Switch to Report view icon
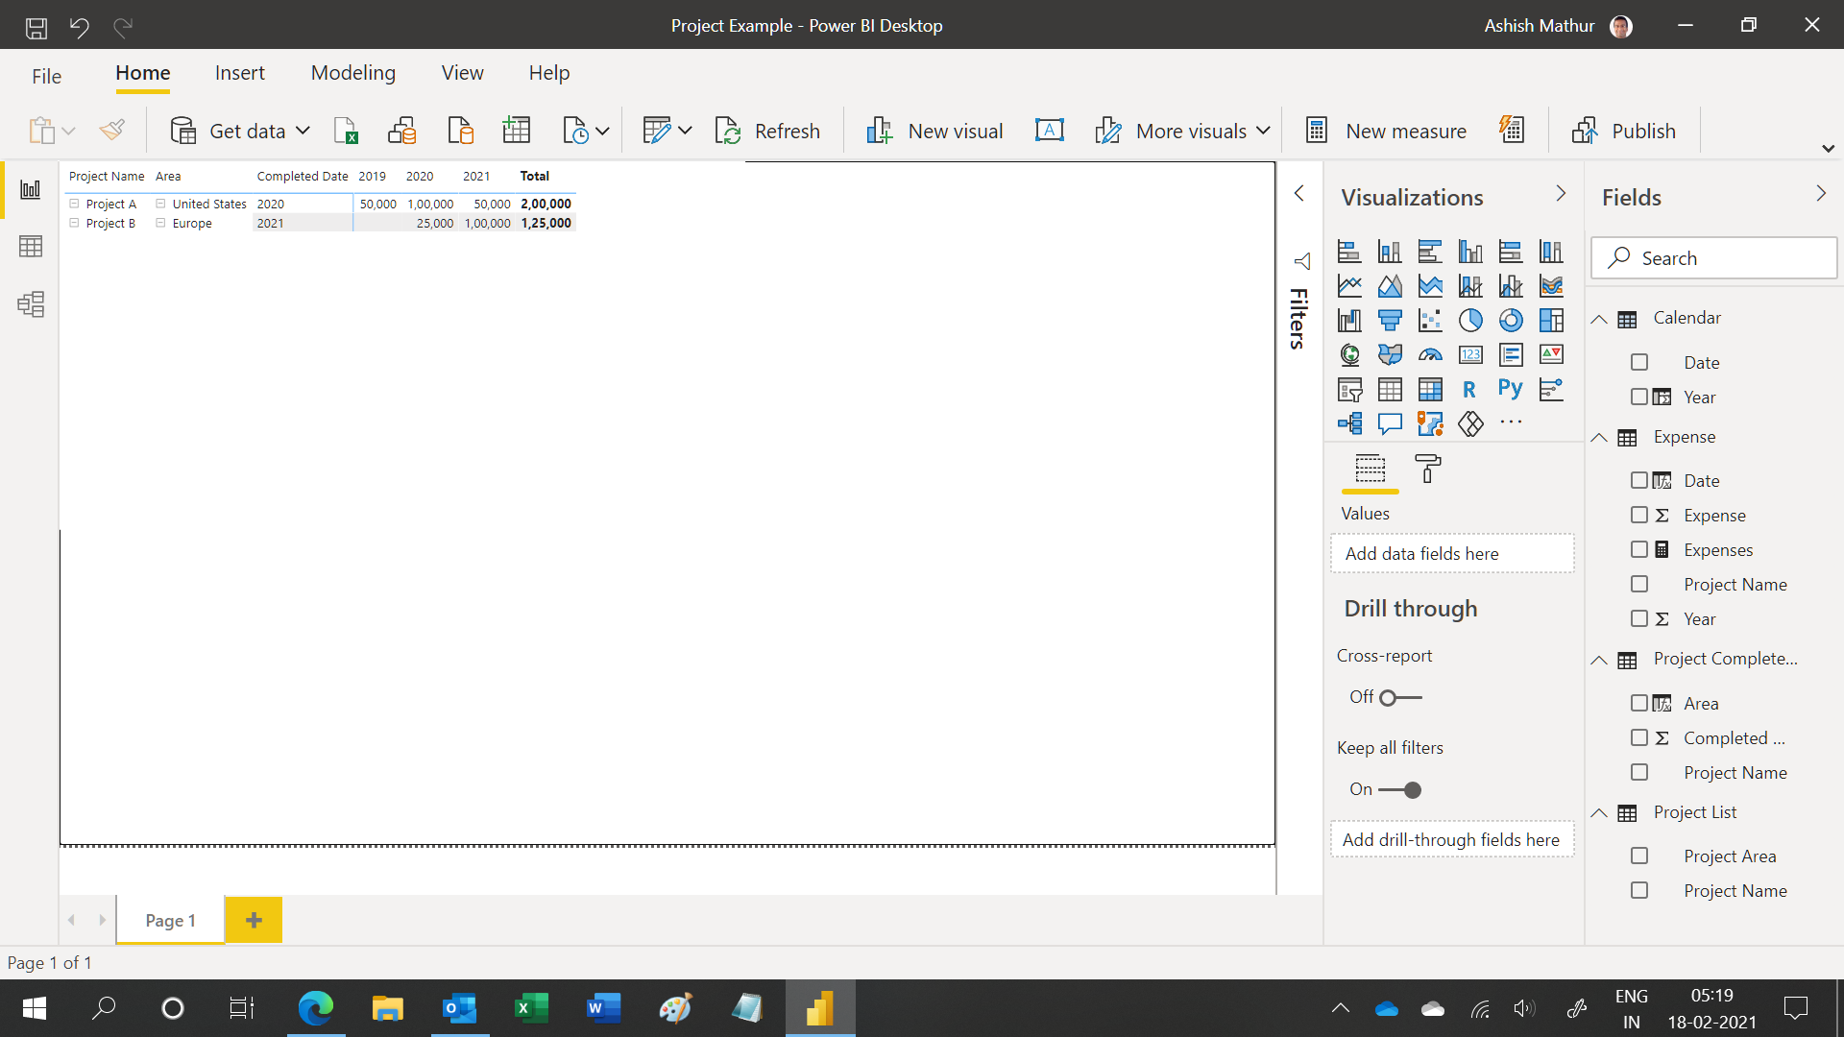 31,189
